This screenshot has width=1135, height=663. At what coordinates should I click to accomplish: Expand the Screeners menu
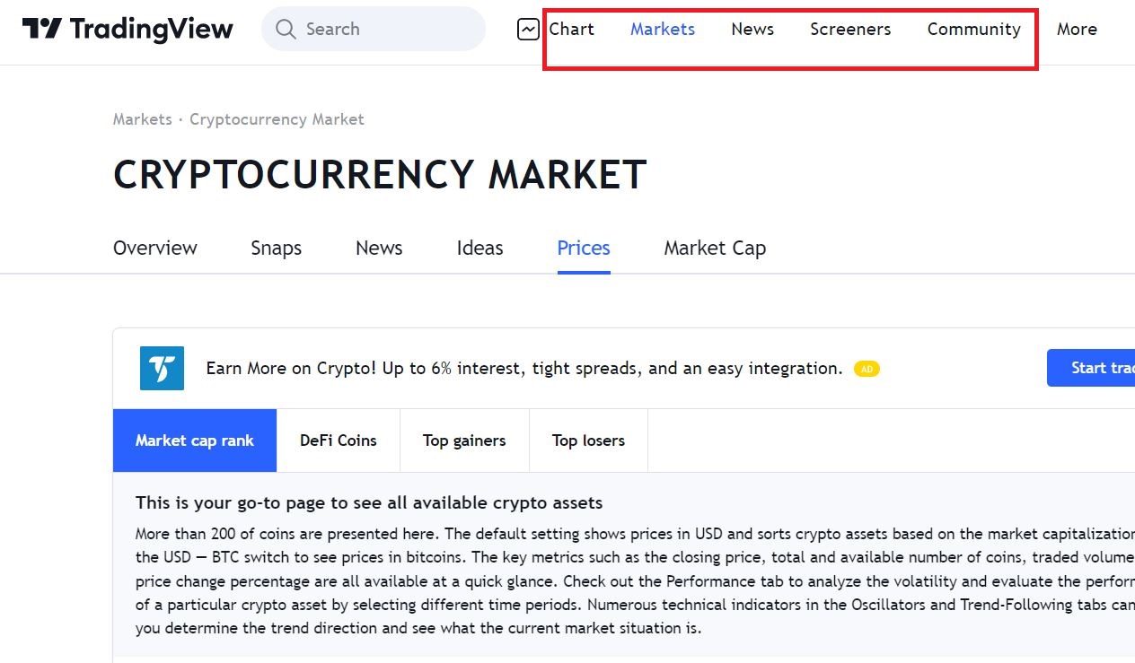click(849, 30)
